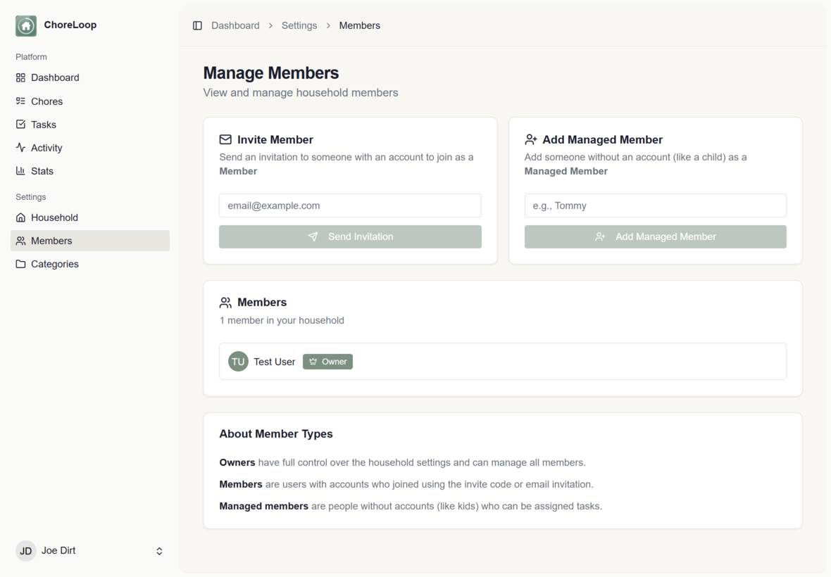Click the people icon beside Members heading
This screenshot has width=831, height=577.
pyautogui.click(x=225, y=303)
